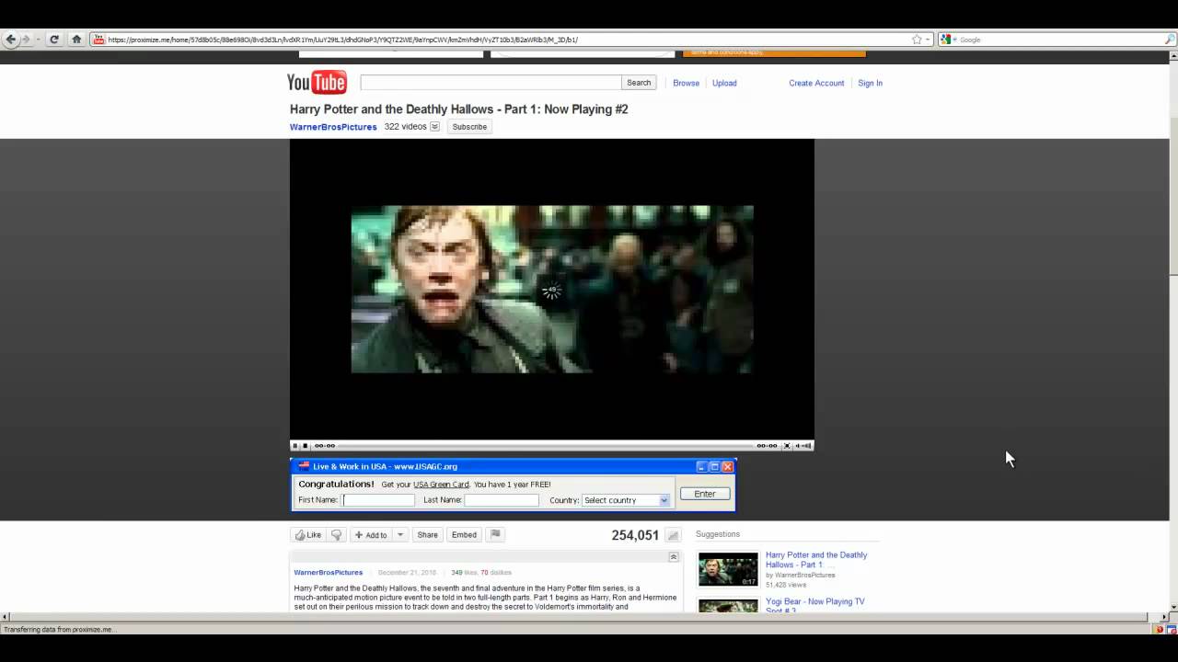The image size is (1178, 662).
Task: Show video statistics chart icon
Action: click(x=673, y=535)
